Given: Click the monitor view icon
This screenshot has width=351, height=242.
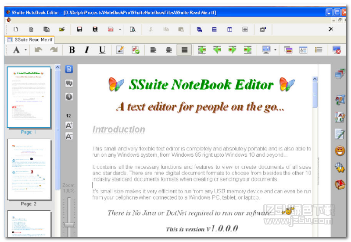Looking at the screenshot, I should 266,50.
